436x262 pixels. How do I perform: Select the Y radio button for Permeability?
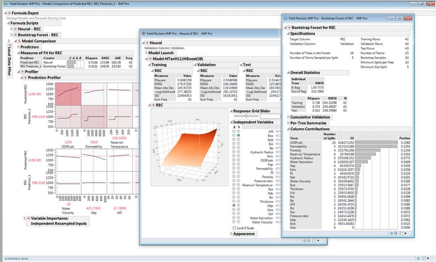(238, 168)
